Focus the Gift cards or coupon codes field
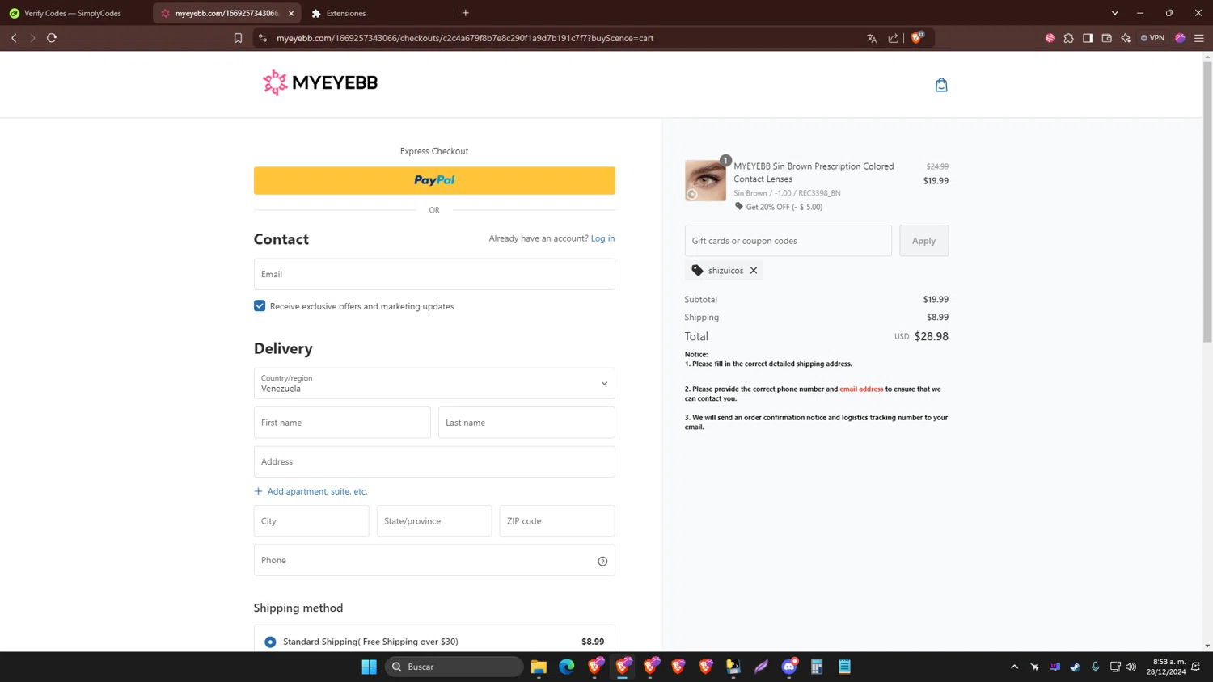 (x=788, y=241)
